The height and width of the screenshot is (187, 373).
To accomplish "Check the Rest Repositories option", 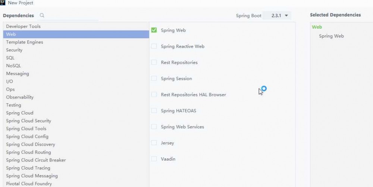I will (x=154, y=62).
